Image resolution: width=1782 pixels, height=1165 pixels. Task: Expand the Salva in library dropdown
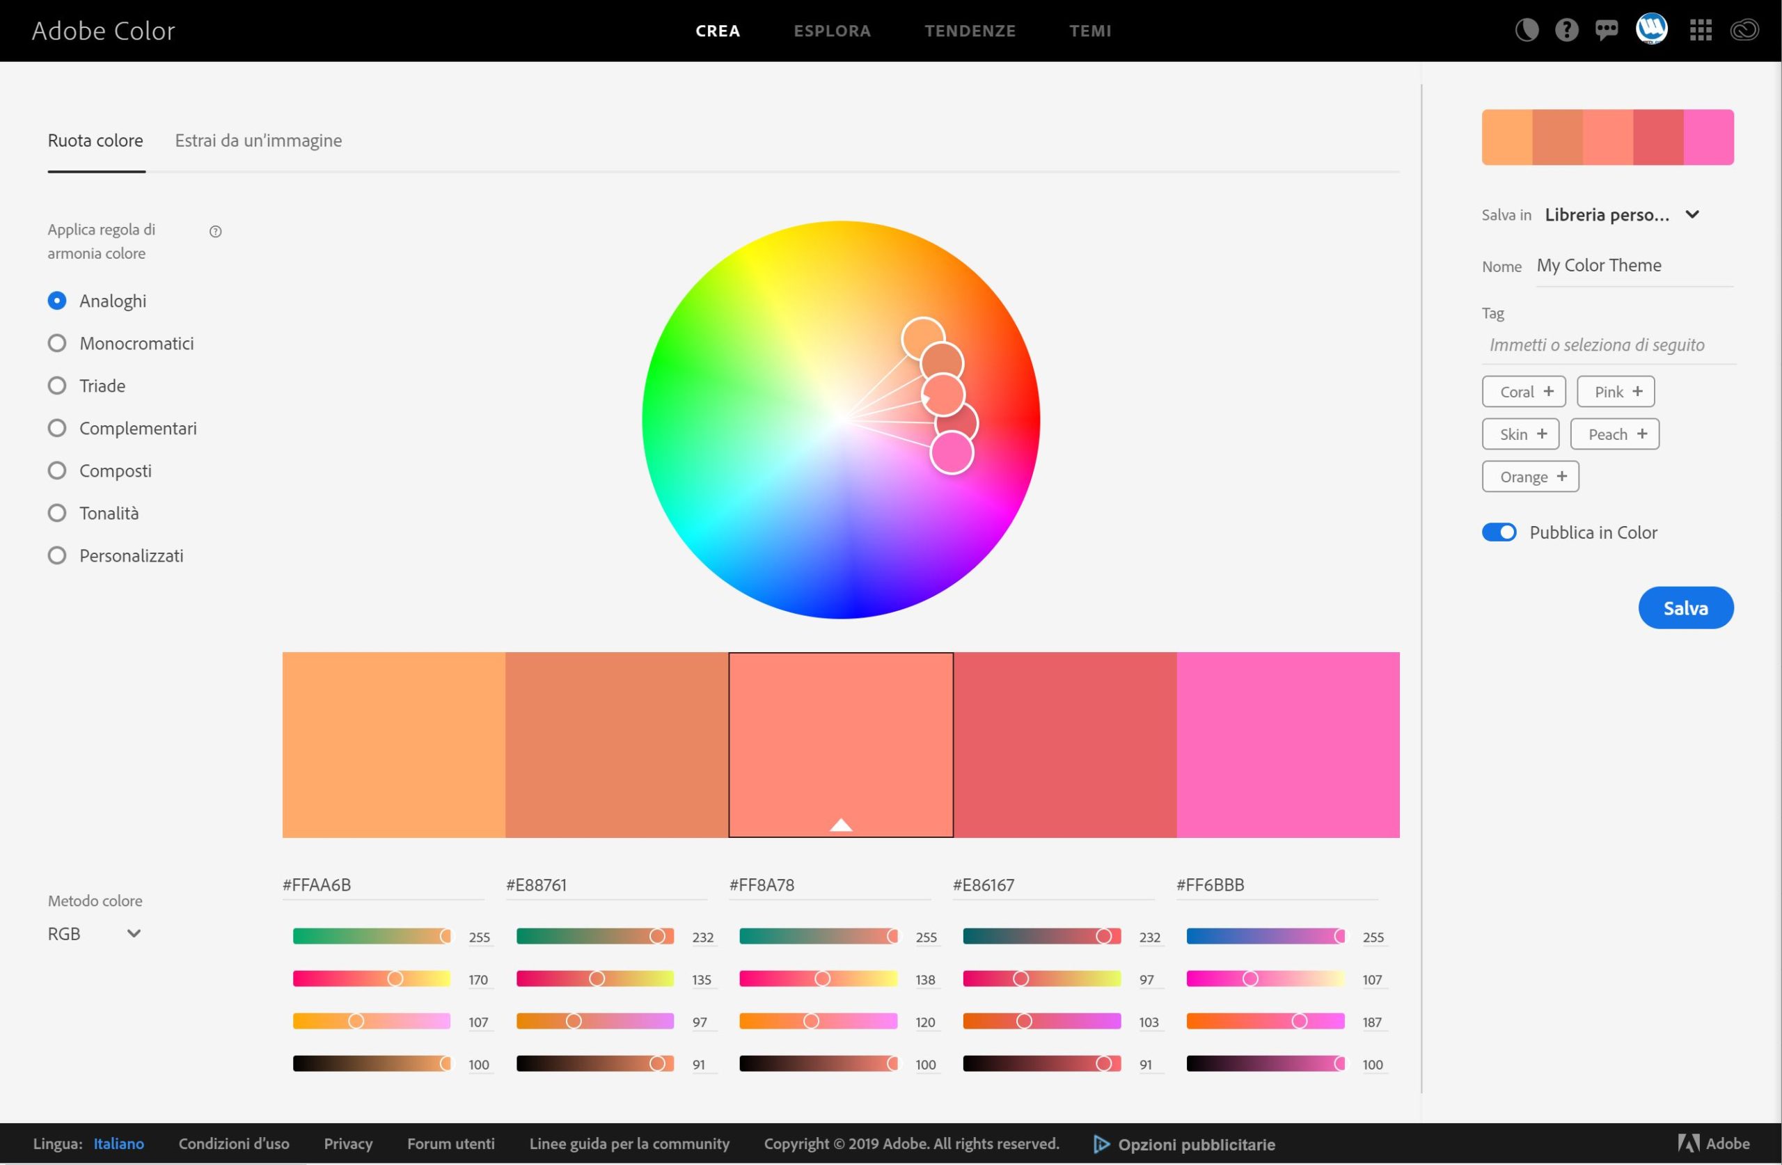[x=1622, y=215]
